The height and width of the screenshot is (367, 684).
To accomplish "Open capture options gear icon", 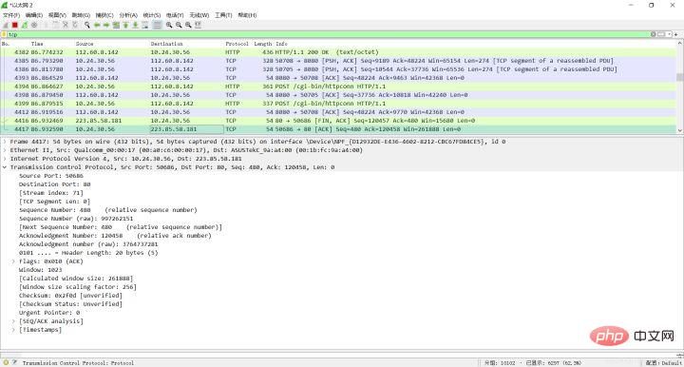I will 34,25.
